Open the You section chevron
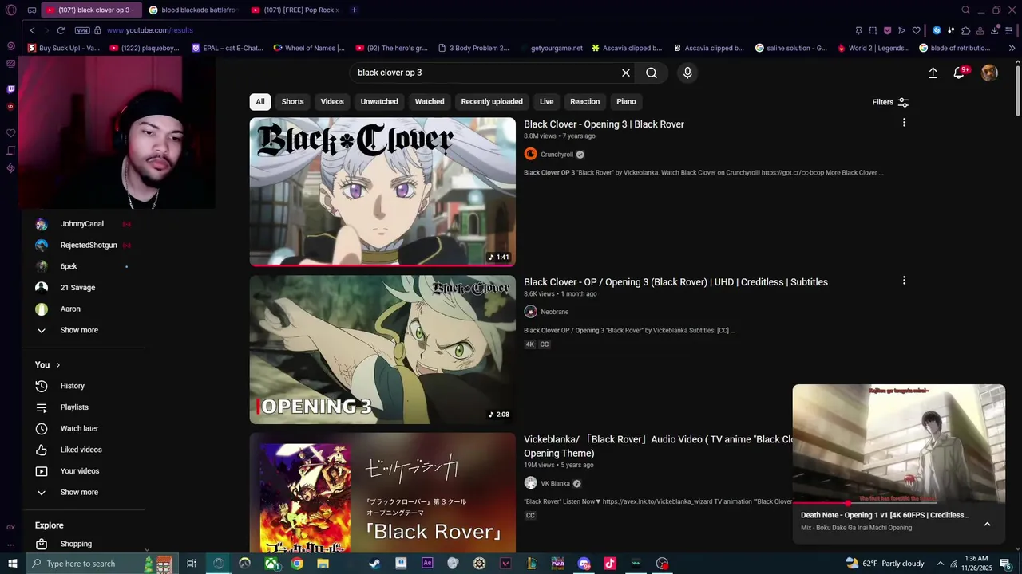Screen dimensions: 1022x574 pyautogui.click(x=57, y=365)
